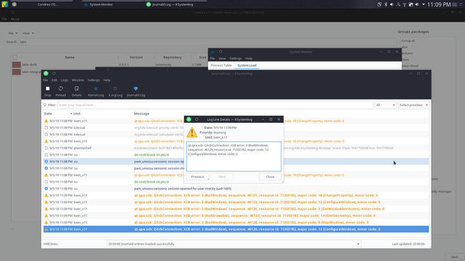Open the 'All' column filter dropdown
Viewport: 465px width, 261px height.
point(385,105)
